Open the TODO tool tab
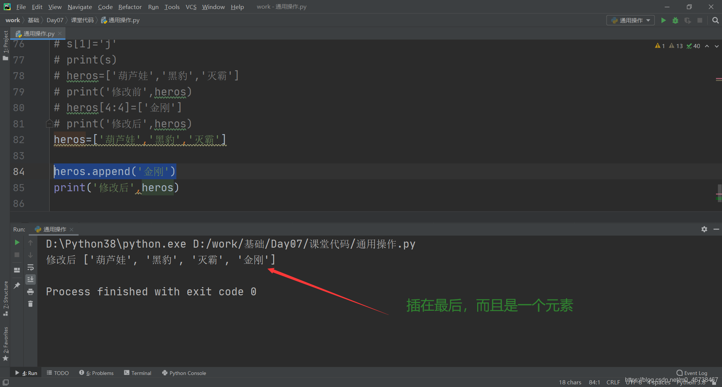Image resolution: width=722 pixels, height=387 pixels. coord(58,373)
